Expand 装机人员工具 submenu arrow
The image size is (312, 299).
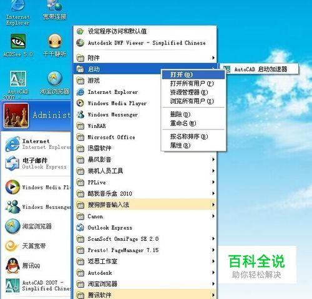(213, 171)
